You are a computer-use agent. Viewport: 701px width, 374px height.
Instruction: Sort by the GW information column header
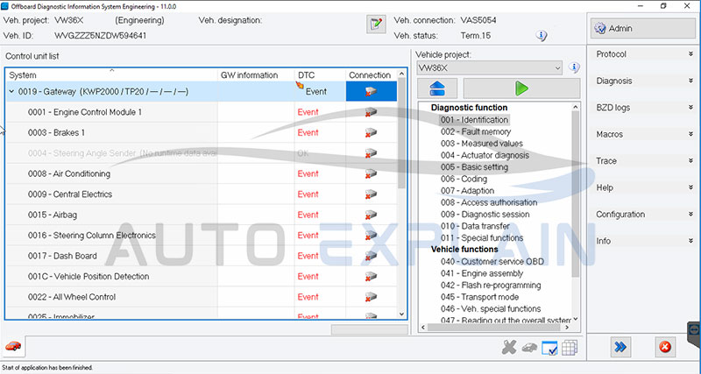click(x=256, y=75)
